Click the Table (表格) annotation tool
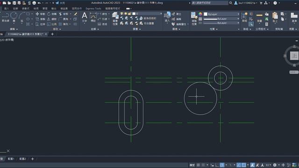The height and width of the screenshot is (168, 299). (x=102, y=24)
